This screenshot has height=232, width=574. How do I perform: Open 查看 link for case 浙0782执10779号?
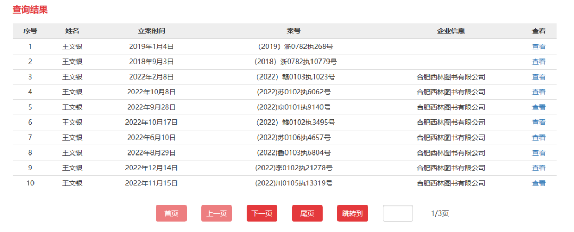tap(538, 62)
